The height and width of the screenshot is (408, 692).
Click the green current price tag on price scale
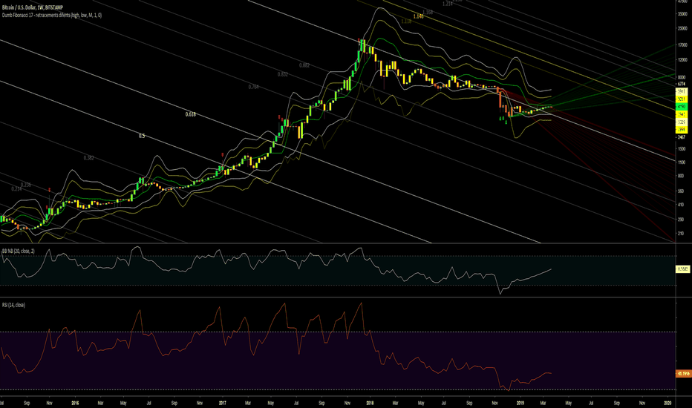(682, 107)
